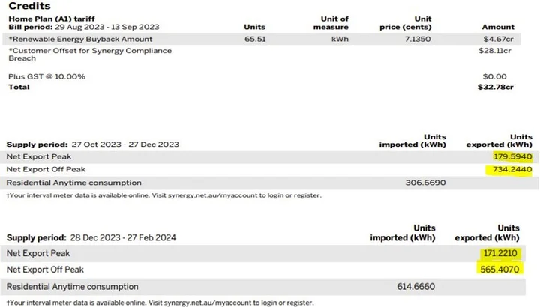This screenshot has width=540, height=307.
Task: Select the 65.51 units value
Action: 255,39
